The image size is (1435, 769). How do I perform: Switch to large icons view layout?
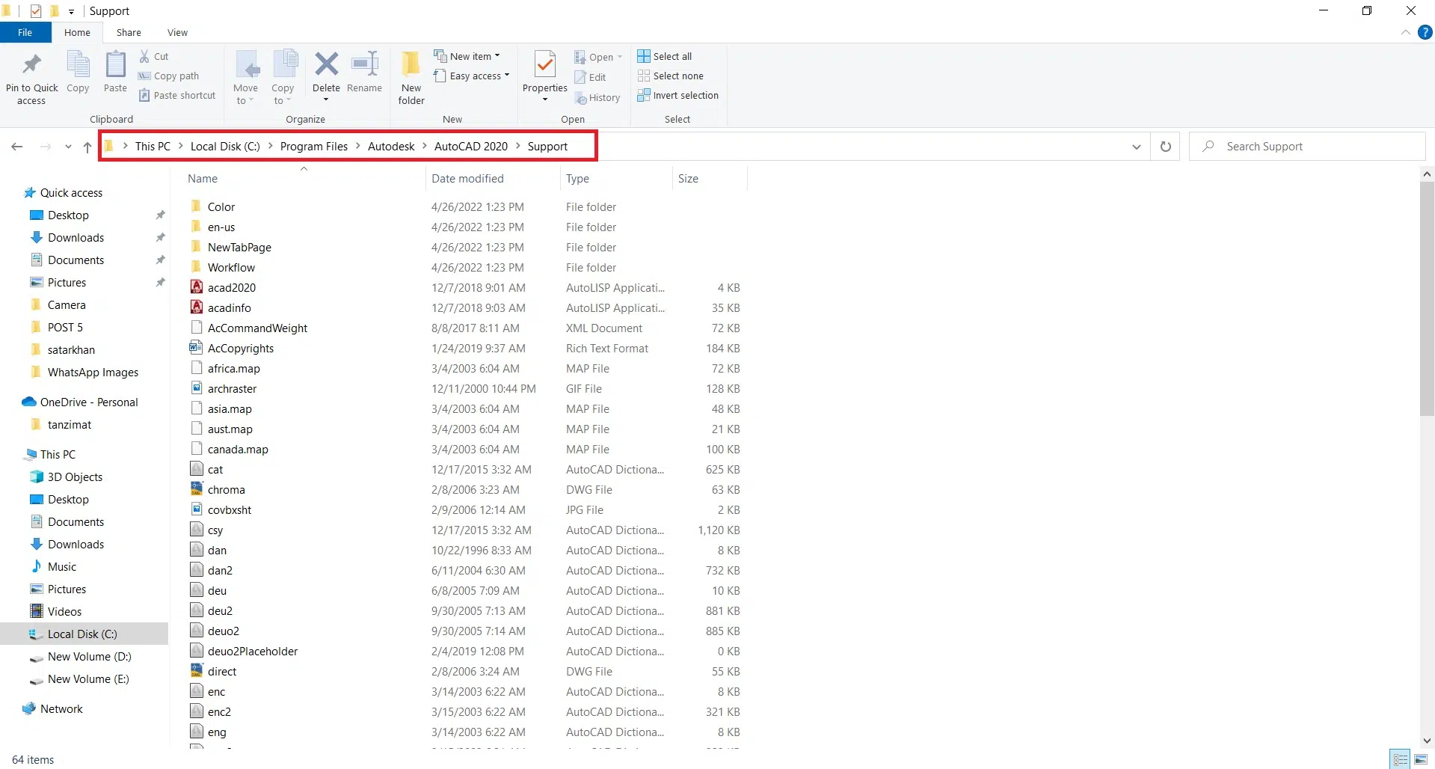pyautogui.click(x=1421, y=759)
